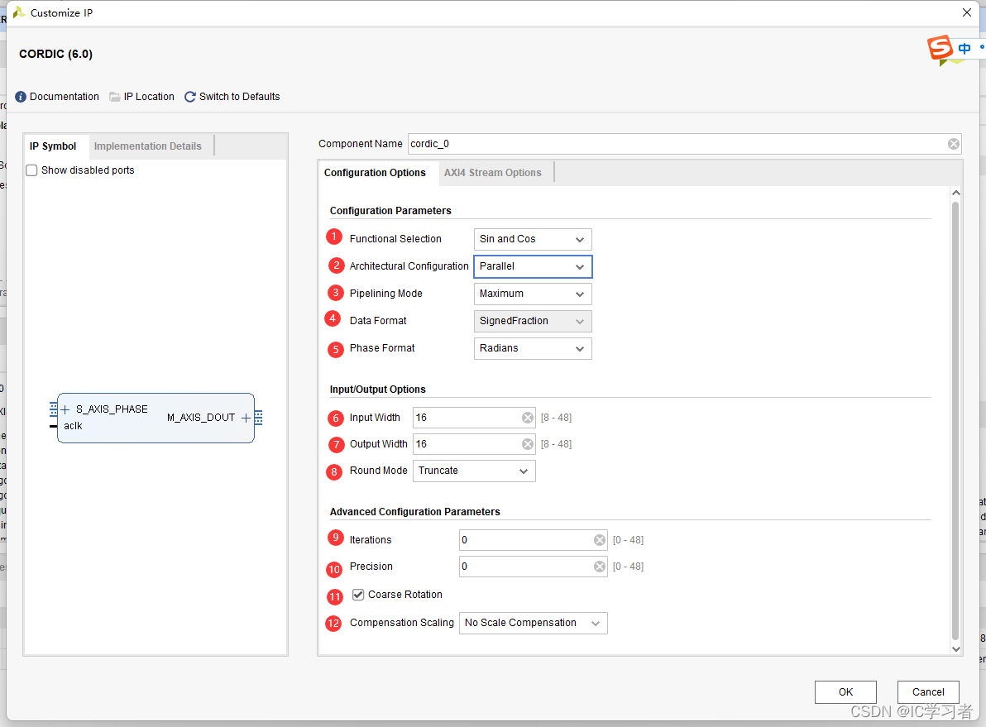Clear the Output Width value
This screenshot has width=986, height=727.
[528, 444]
